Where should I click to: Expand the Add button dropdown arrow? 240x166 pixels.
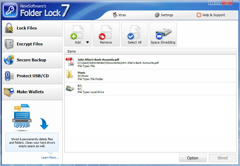pyautogui.click(x=87, y=42)
